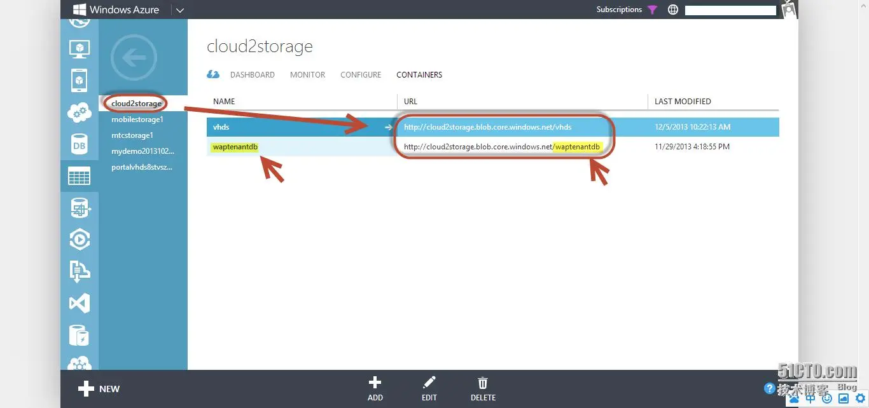Open Media Services play icon
Viewport: 869px width, 408px height.
(x=80, y=240)
